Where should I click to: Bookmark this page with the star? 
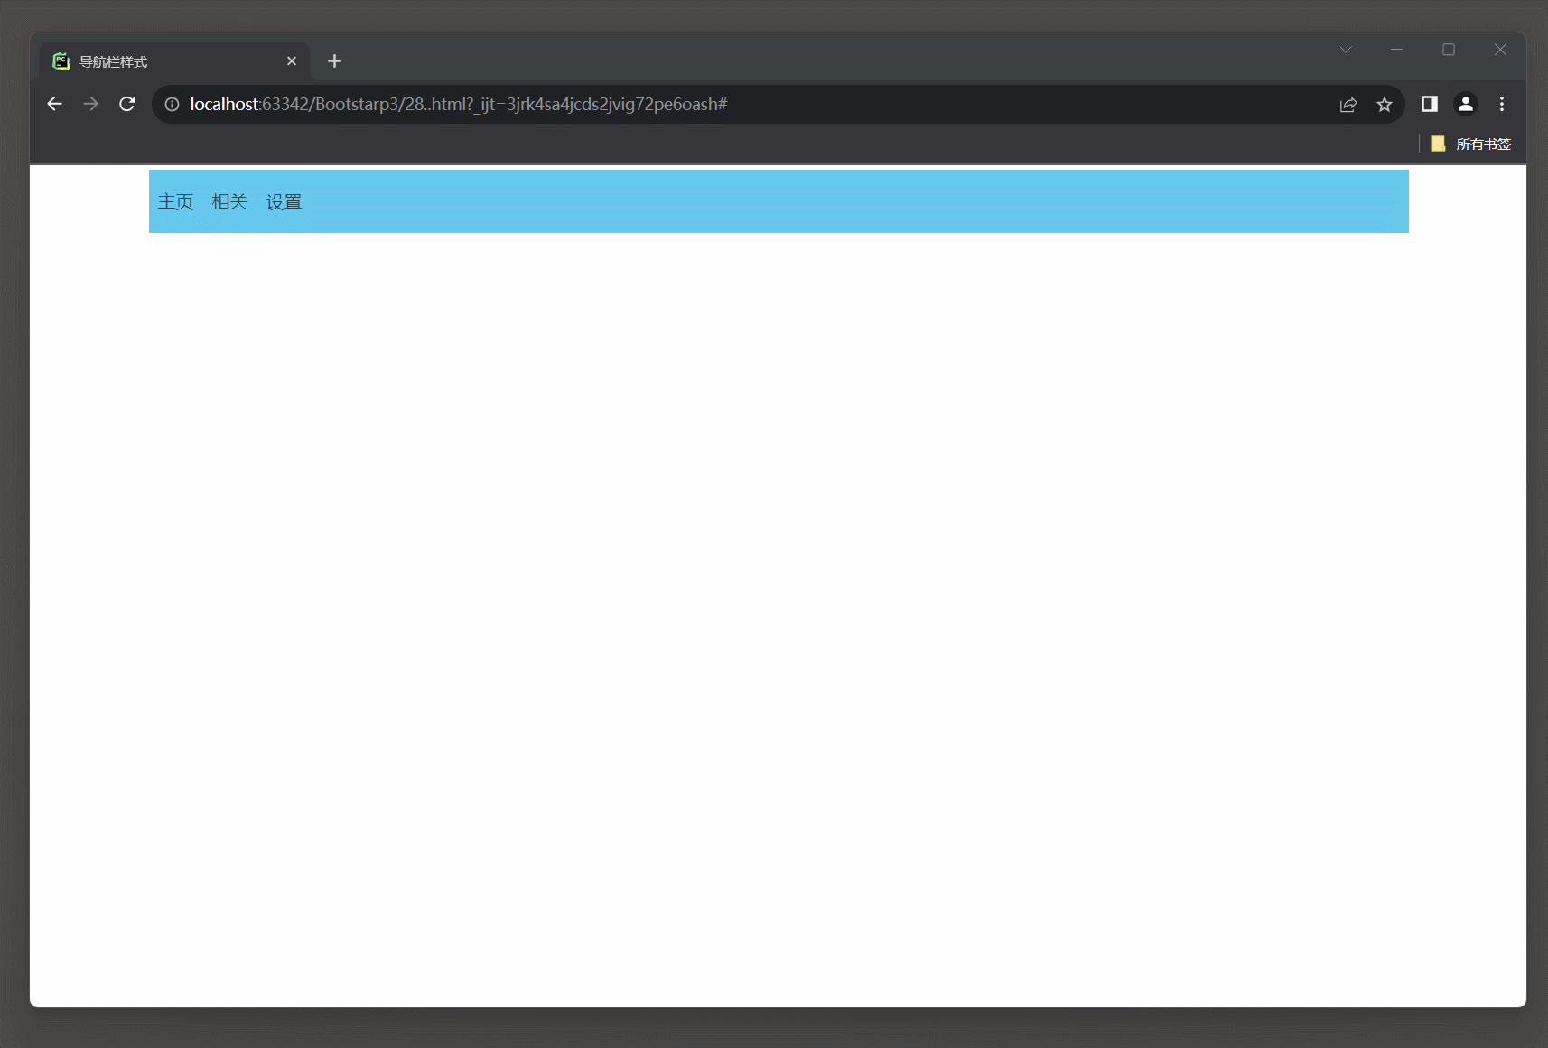click(x=1385, y=105)
